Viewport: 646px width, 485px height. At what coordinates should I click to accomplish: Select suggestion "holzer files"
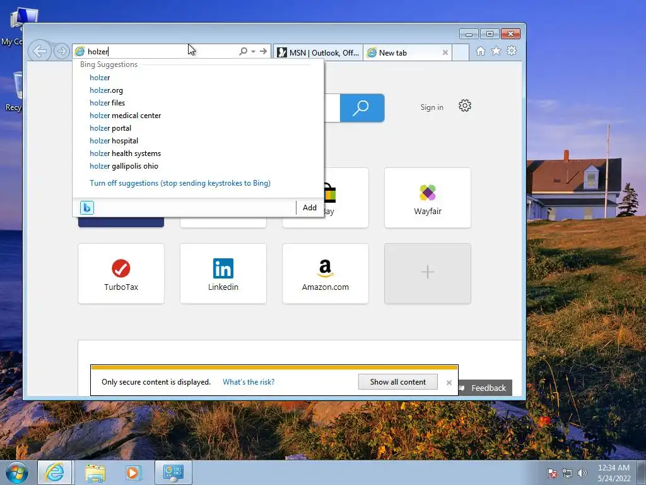(x=197, y=103)
